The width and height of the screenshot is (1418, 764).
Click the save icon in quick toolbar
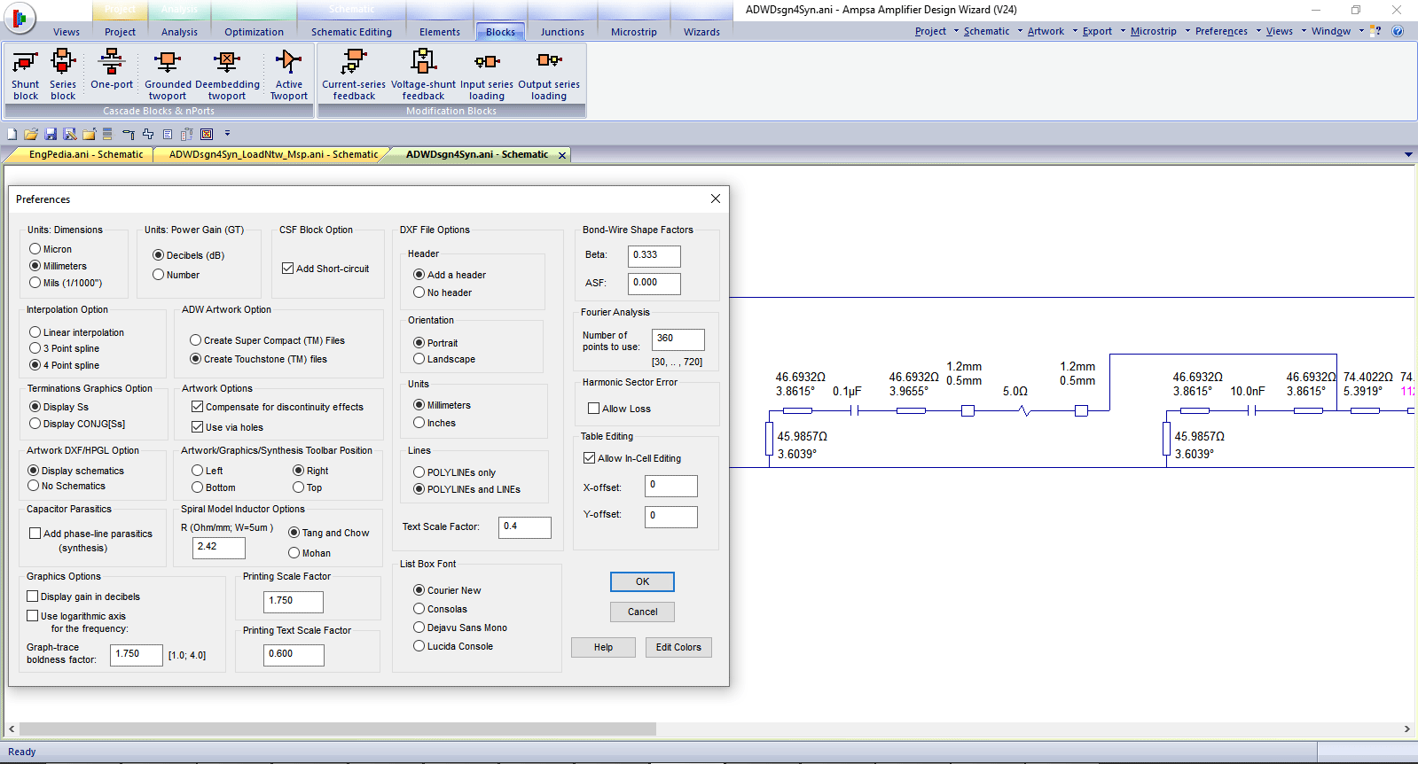click(x=51, y=134)
